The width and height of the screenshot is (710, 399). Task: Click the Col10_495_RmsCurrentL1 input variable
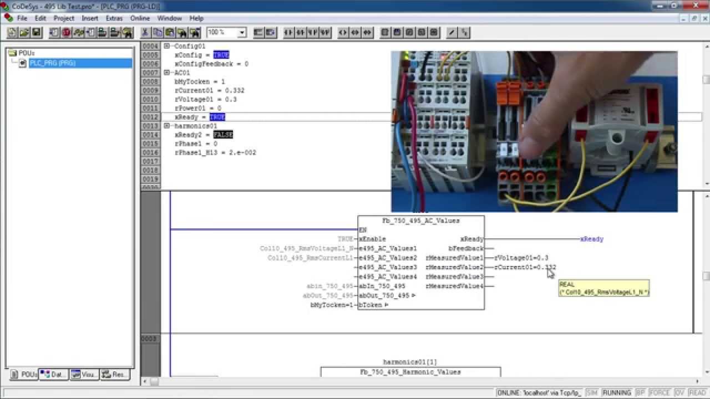(x=310, y=258)
